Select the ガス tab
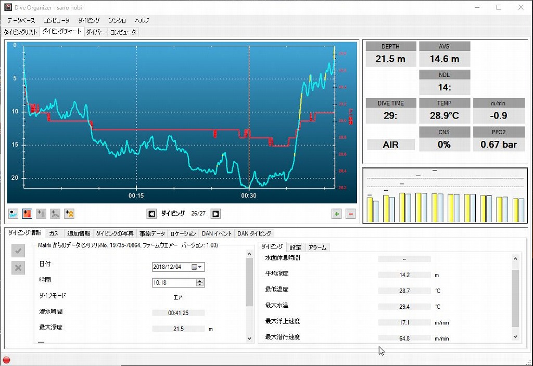The image size is (533, 366). coord(54,234)
